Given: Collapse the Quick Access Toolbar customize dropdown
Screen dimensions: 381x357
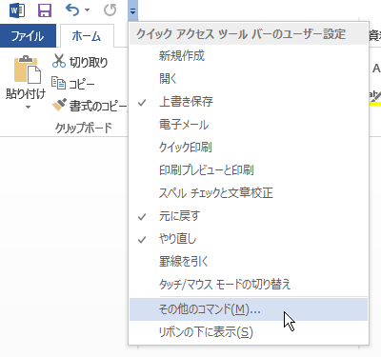Looking at the screenshot, I should pos(132,11).
